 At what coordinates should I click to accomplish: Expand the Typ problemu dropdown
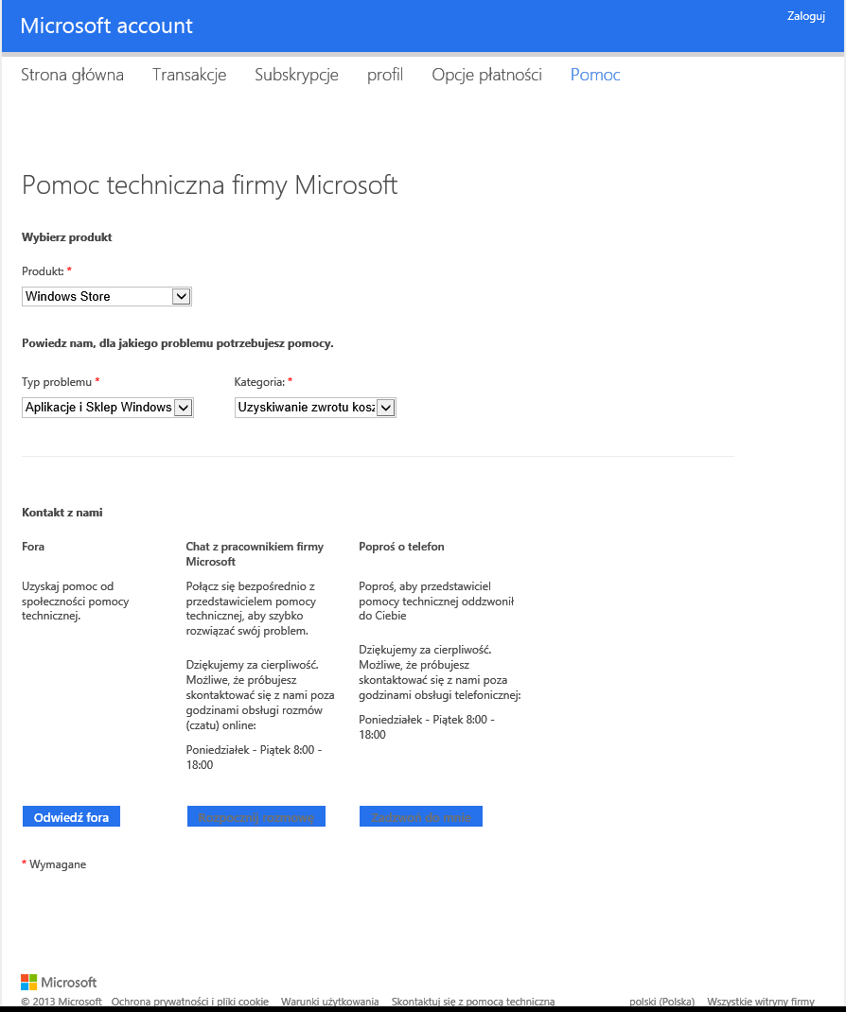pyautogui.click(x=108, y=408)
